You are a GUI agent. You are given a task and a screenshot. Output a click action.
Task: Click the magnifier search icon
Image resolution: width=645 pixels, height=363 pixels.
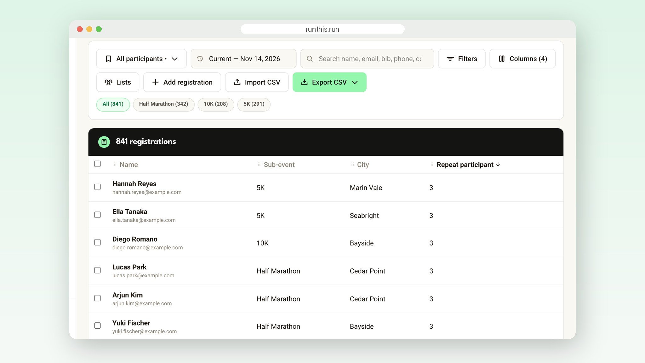coord(310,59)
